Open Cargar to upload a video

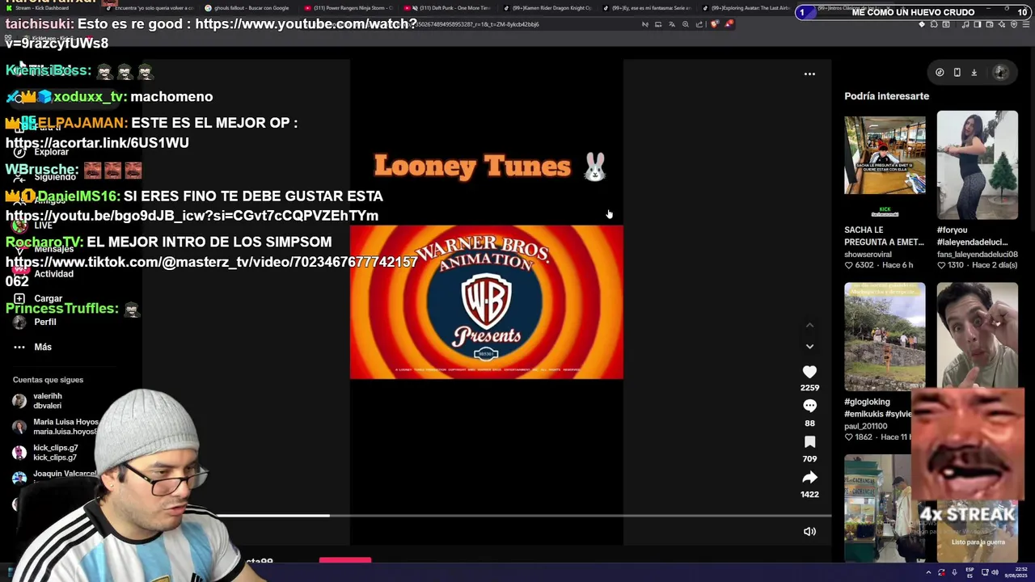48,298
